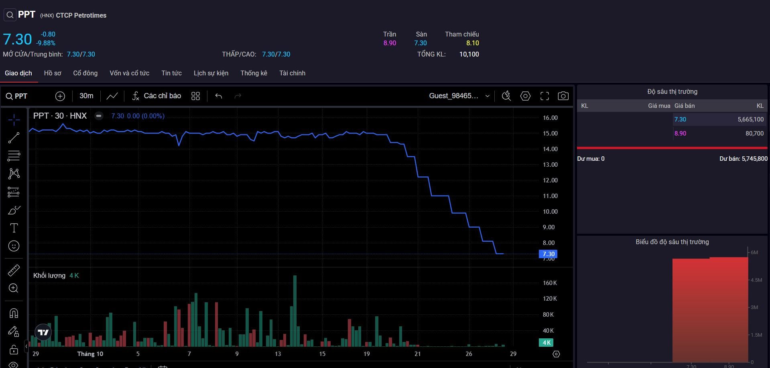Open the Các chỉ báo indicators menu

pyautogui.click(x=157, y=96)
